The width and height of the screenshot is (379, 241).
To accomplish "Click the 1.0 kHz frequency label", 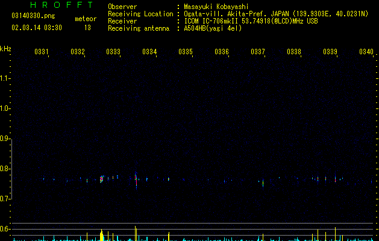I will 5,108.
